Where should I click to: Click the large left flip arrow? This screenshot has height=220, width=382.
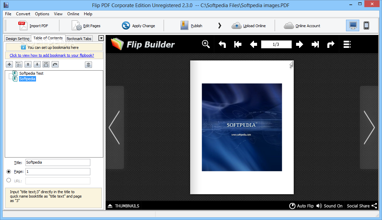click(x=114, y=127)
